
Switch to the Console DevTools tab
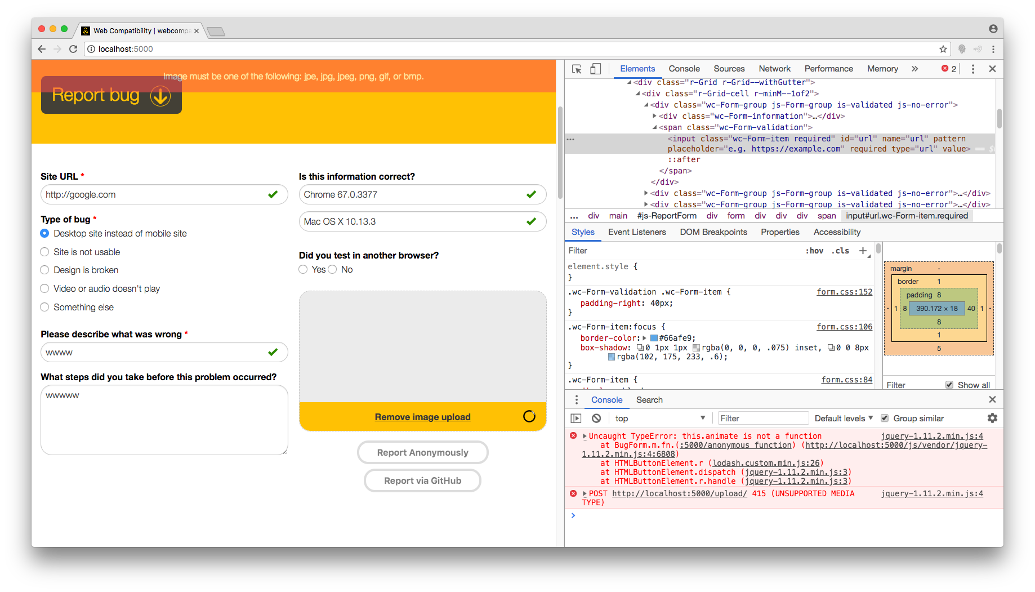tap(684, 69)
